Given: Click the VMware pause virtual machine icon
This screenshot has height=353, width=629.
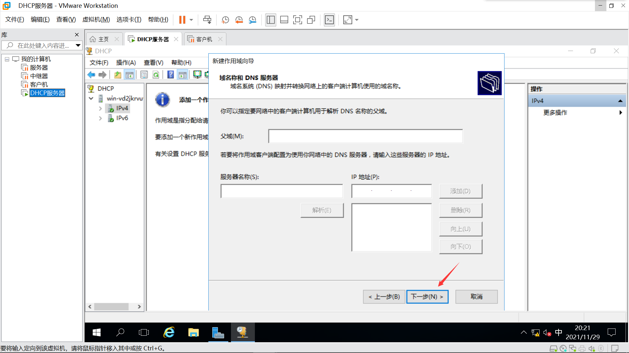Looking at the screenshot, I should pos(182,20).
